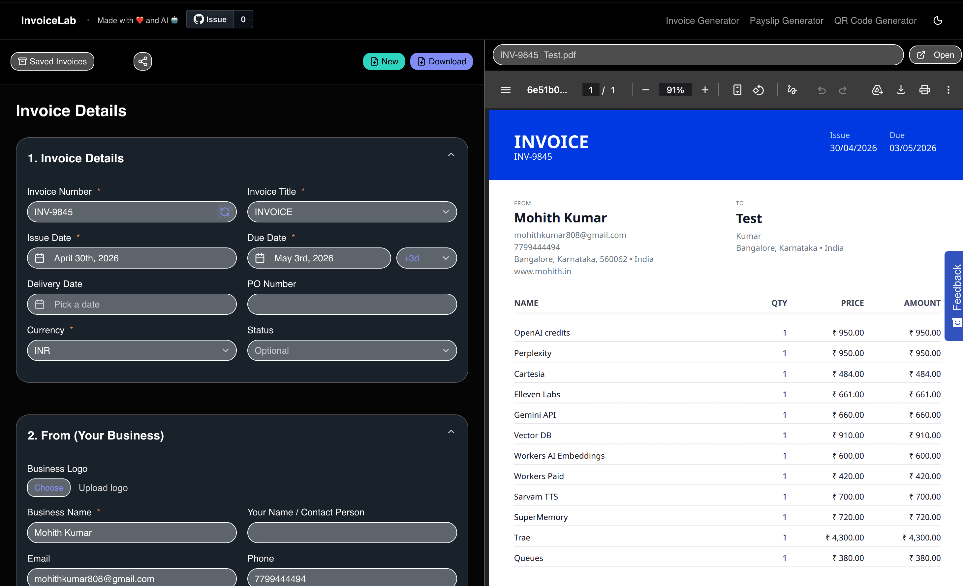This screenshot has width=963, height=586.
Task: Click 'www.mohith.in' in preview
Action: pos(543,271)
